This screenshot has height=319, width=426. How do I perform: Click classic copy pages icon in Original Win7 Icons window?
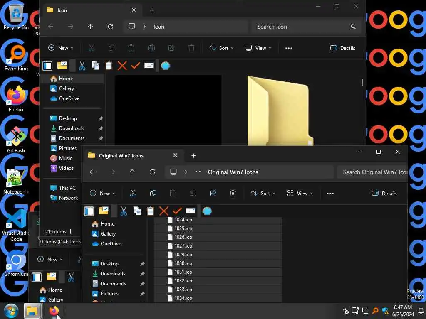(x=137, y=211)
